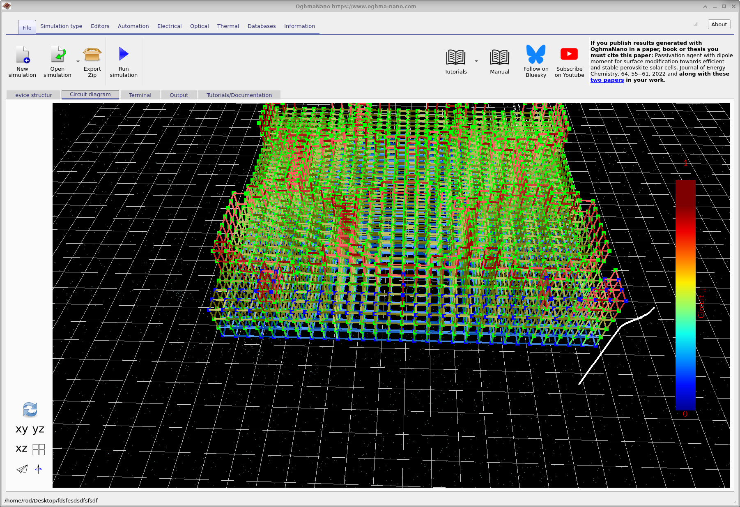The width and height of the screenshot is (740, 507).
Task: Switch to the four-pane grid view
Action: point(38,449)
